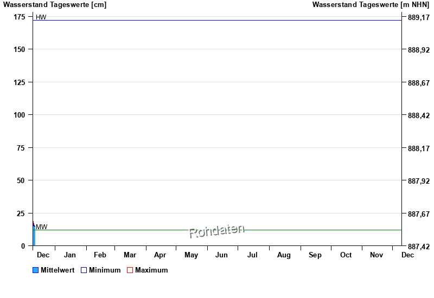Click the HW high-water line label

pyautogui.click(x=41, y=17)
